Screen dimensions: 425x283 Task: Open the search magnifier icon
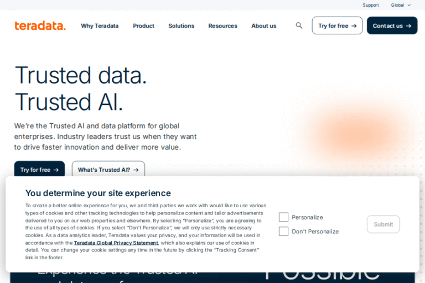(x=299, y=25)
